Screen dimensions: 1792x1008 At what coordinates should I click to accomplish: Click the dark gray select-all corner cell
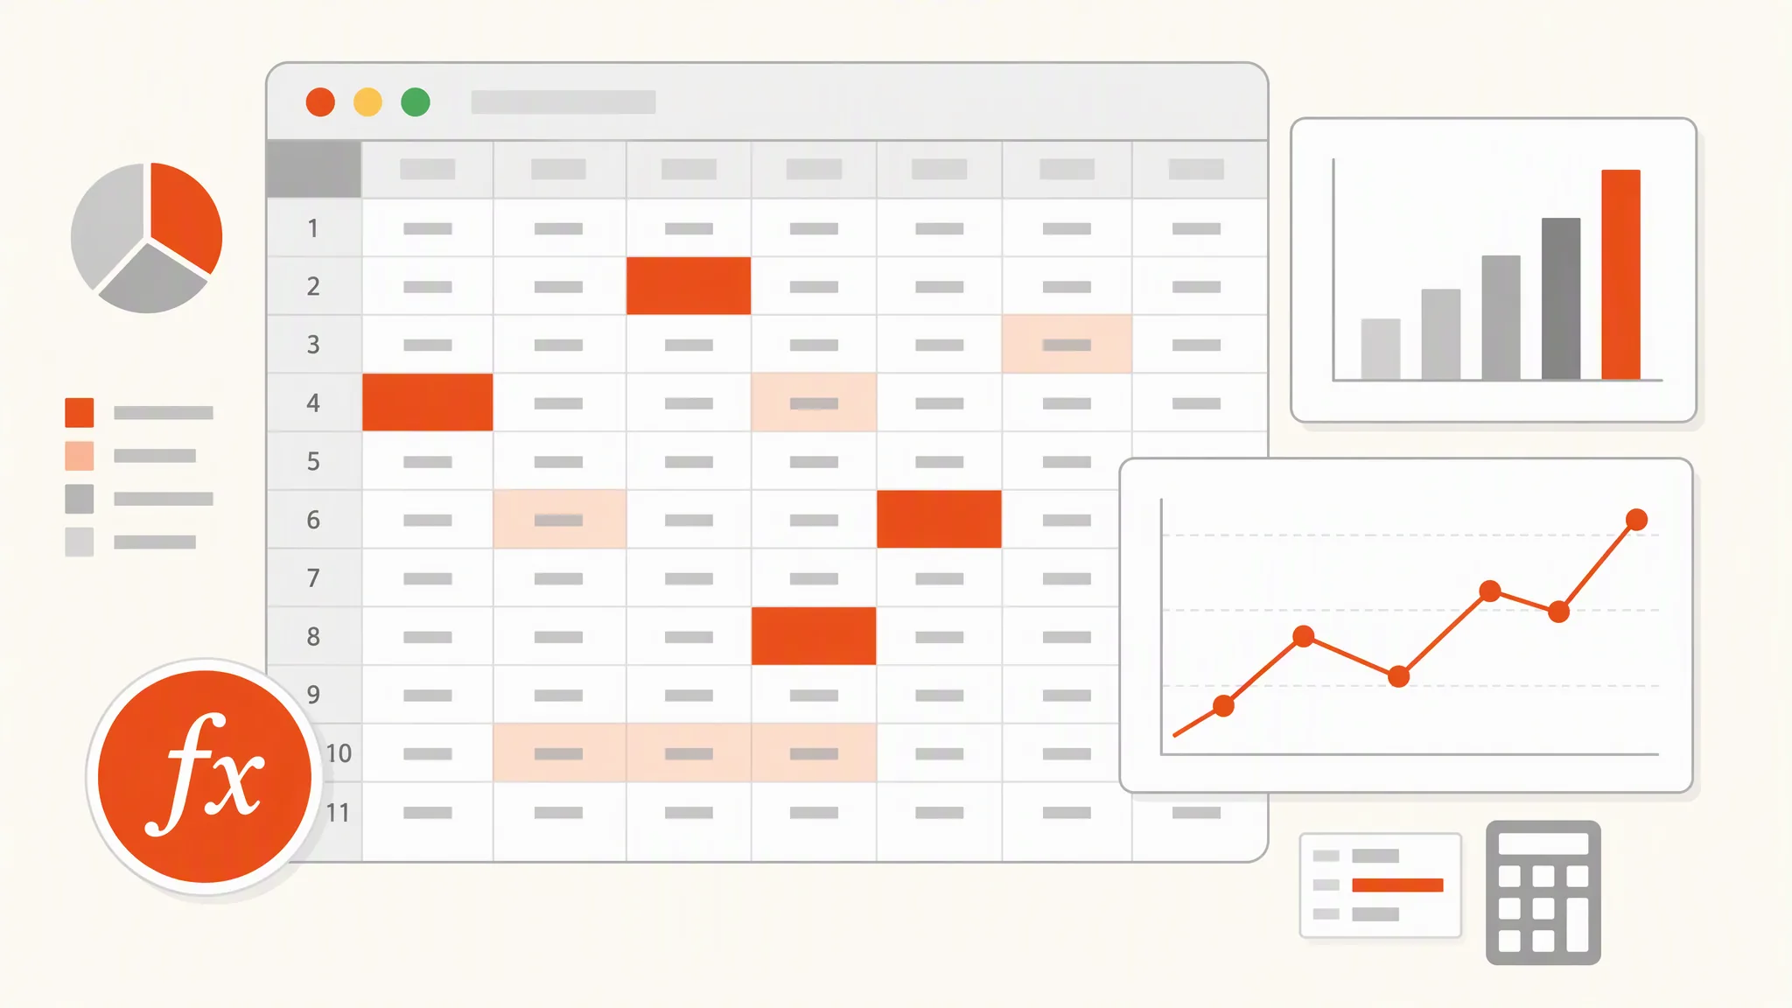314,169
